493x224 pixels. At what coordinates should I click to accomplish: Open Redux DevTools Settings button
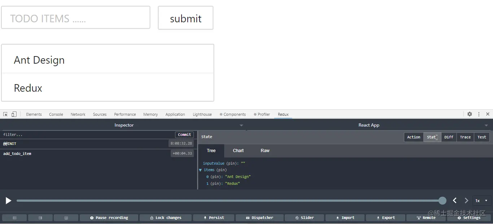[469, 218]
